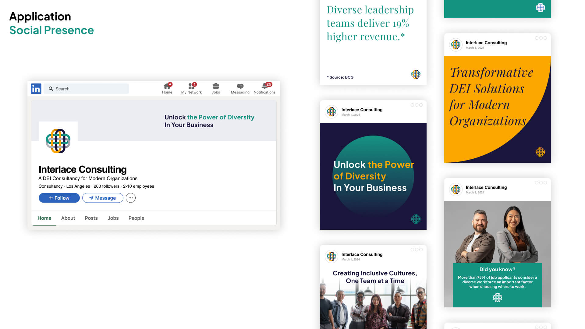Viewport: 585px width, 329px height.
Task: Click the "Los Angeles" location text
Action: (x=78, y=186)
